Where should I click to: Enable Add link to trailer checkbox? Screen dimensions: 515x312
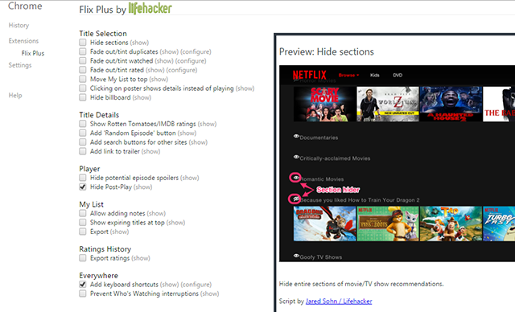click(x=83, y=151)
